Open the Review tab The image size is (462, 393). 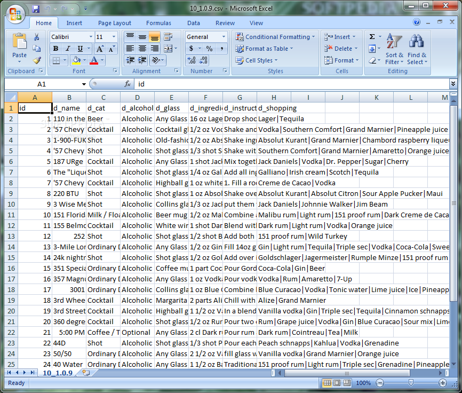coord(225,23)
